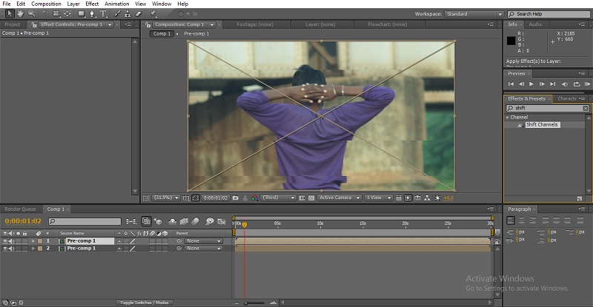Click the Search Help input field
The image size is (593, 307).
(549, 14)
